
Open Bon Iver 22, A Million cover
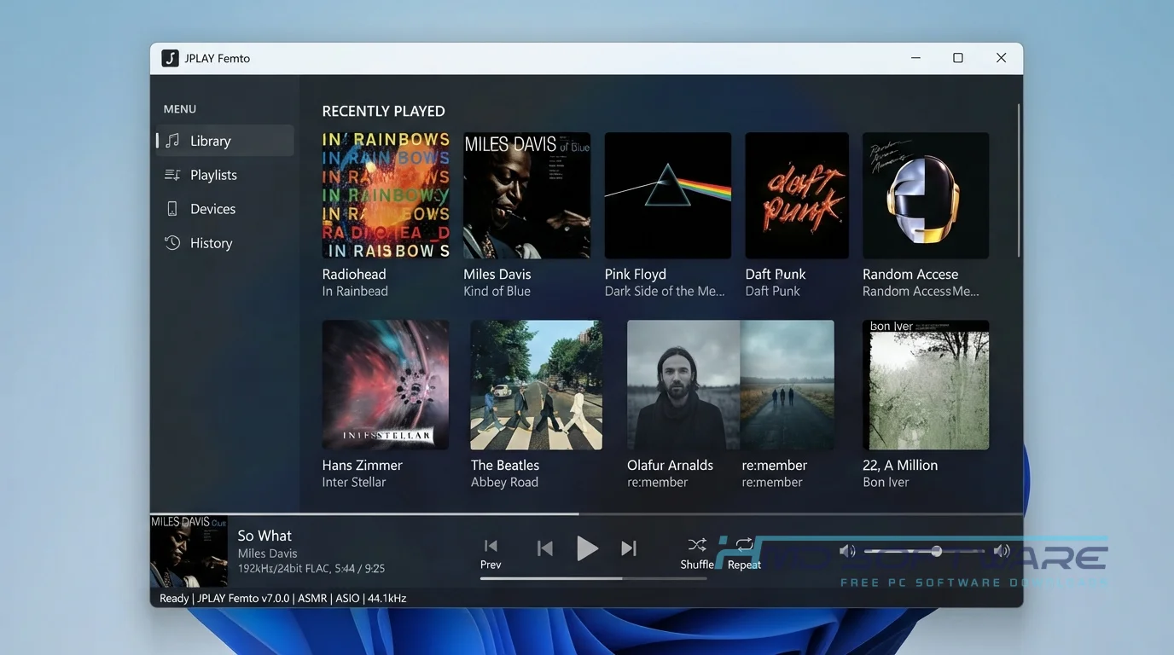tap(926, 385)
